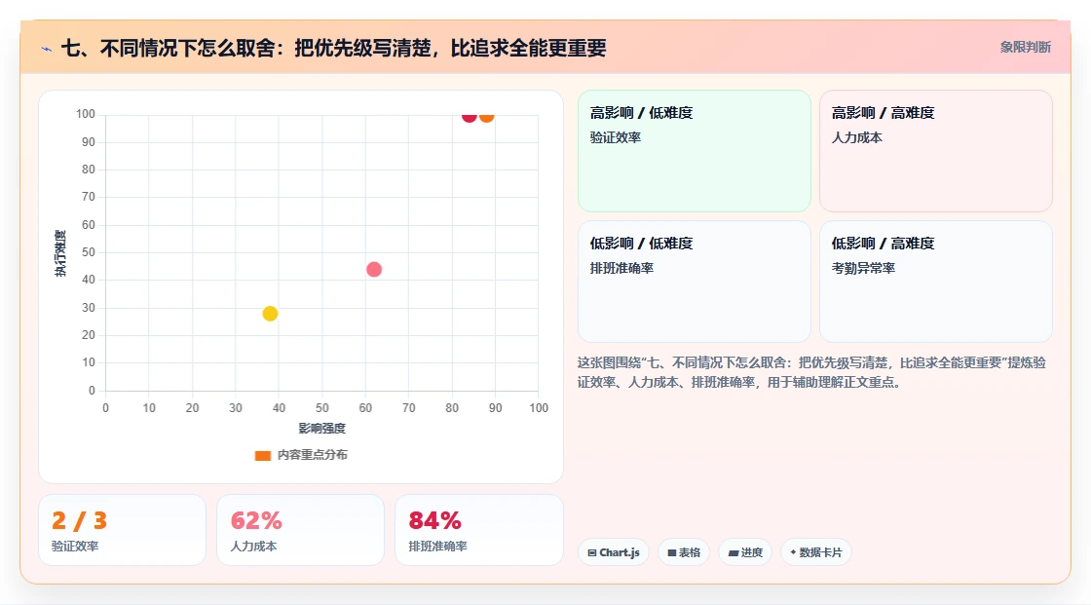The width and height of the screenshot is (1091, 605).
Task: Click the slide title 七、不同情况下怎么取舍
Action: 333,48
